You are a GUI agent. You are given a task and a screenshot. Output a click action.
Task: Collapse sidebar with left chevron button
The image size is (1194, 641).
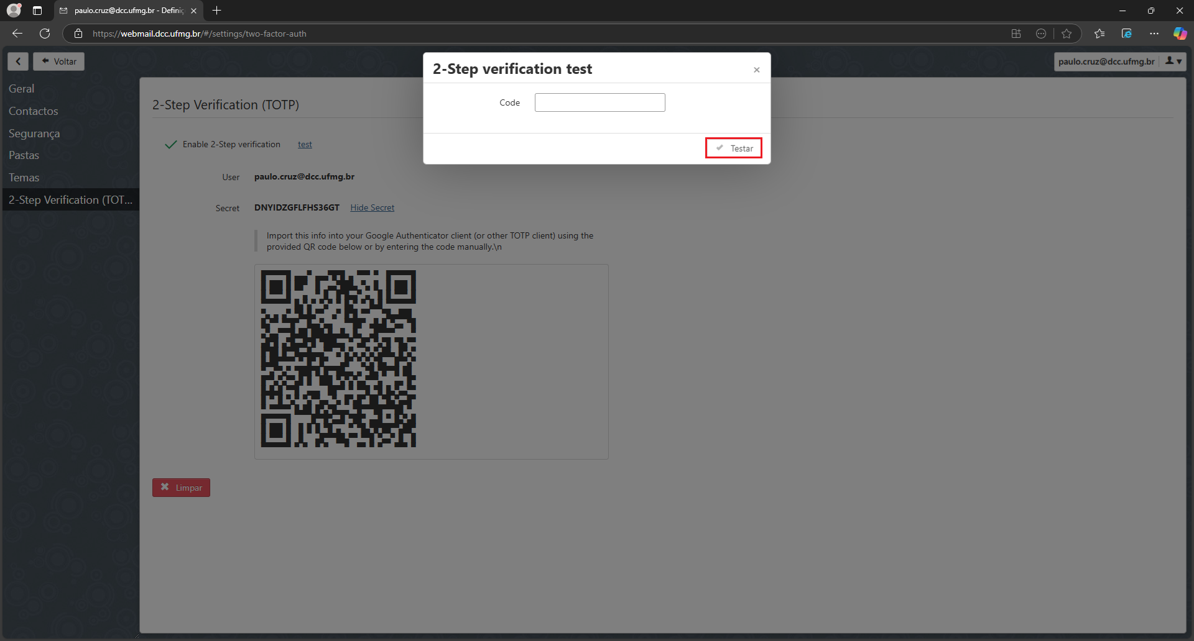click(18, 61)
